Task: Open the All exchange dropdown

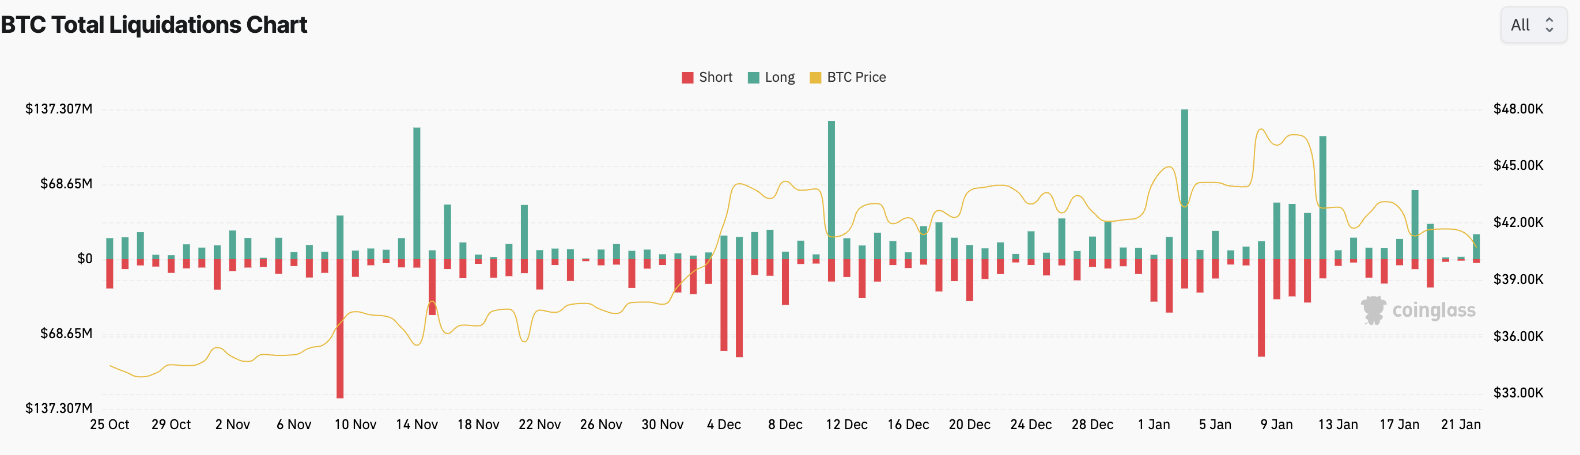Action: tap(1533, 25)
